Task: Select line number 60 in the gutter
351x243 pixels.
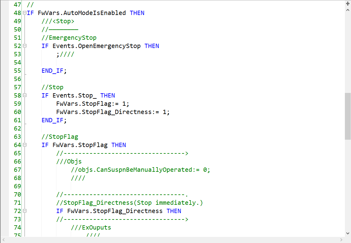Action: tap(17, 112)
